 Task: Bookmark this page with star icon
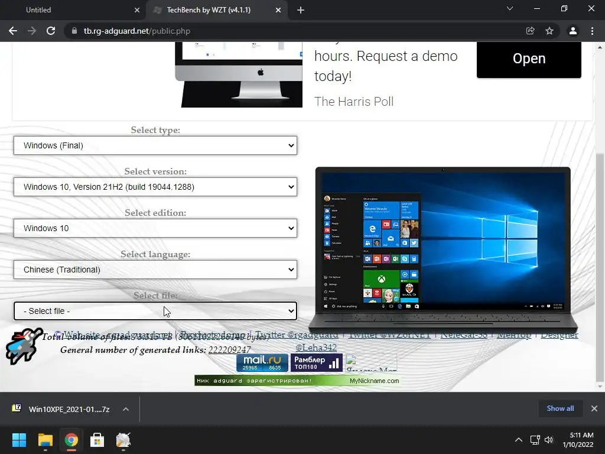(x=549, y=31)
